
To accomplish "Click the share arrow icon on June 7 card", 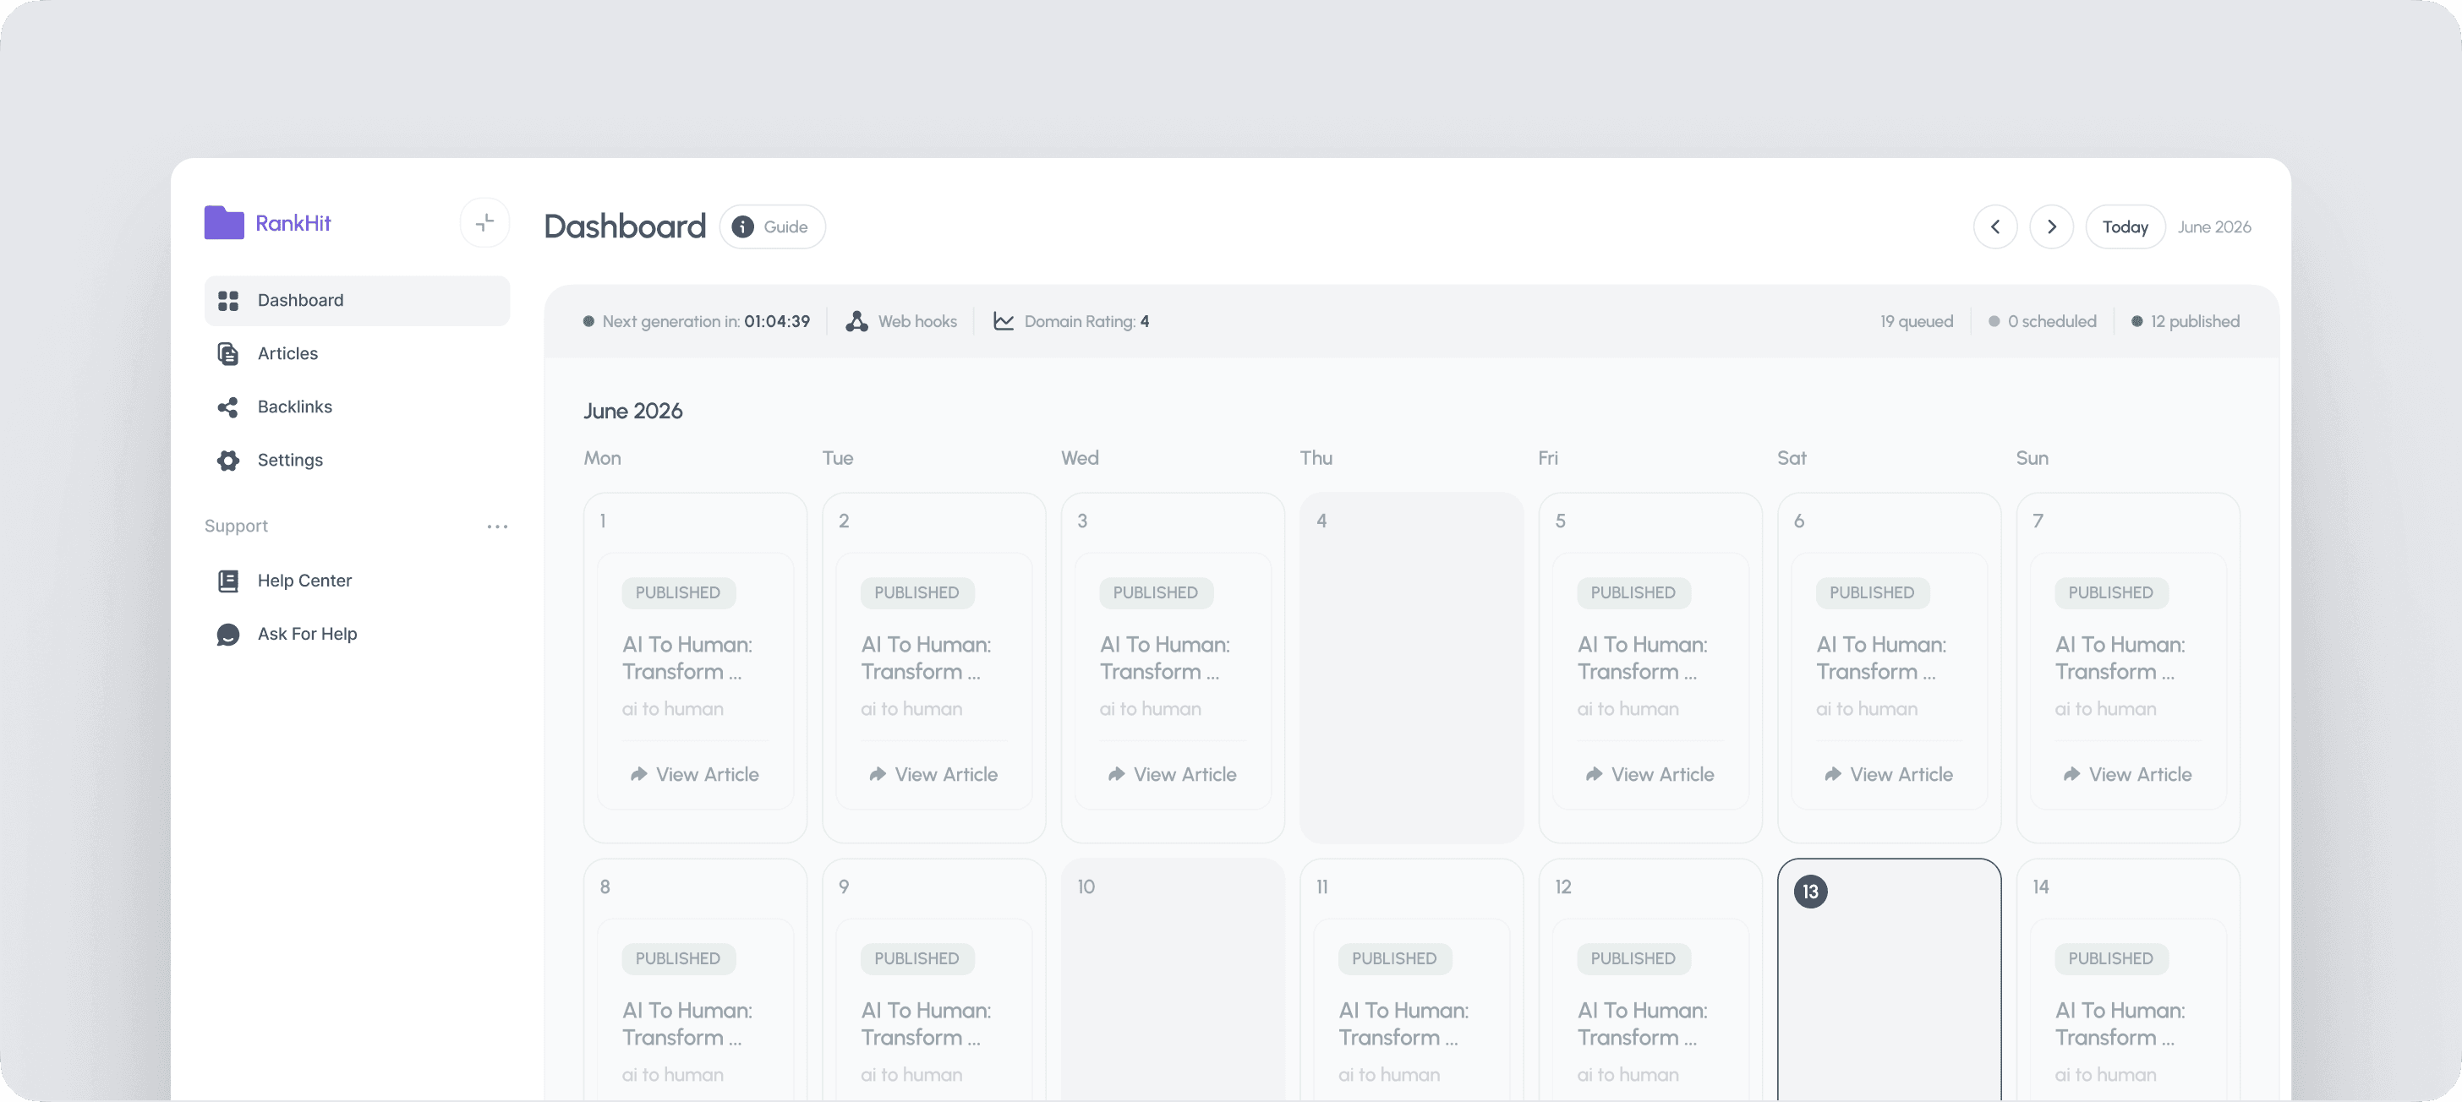I will [2072, 774].
